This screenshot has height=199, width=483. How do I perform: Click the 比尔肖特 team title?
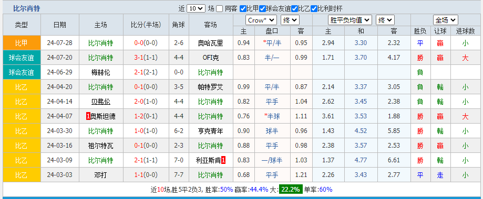coord(27,8)
